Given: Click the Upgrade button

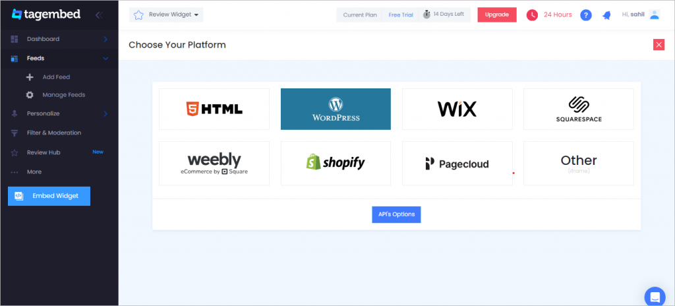Looking at the screenshot, I should click(497, 15).
